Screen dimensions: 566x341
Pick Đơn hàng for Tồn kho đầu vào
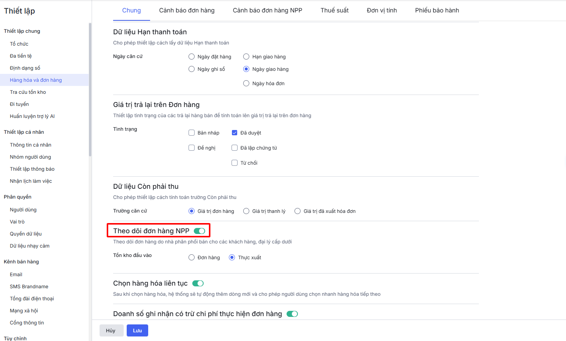[x=192, y=257]
